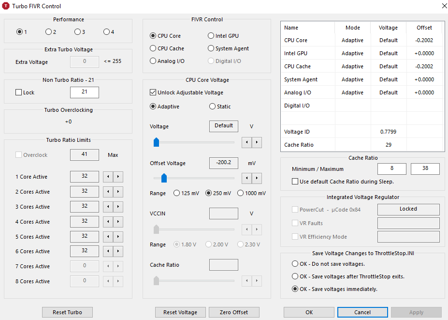448x320 pixels.
Task: Confirm with the OK button
Action: coord(309,312)
